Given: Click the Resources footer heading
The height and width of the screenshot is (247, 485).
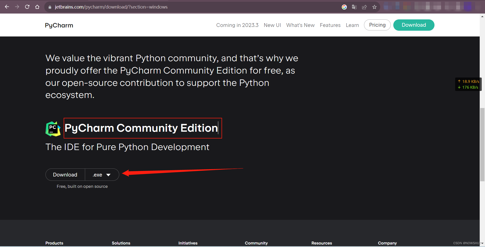Looking at the screenshot, I should point(322,243).
